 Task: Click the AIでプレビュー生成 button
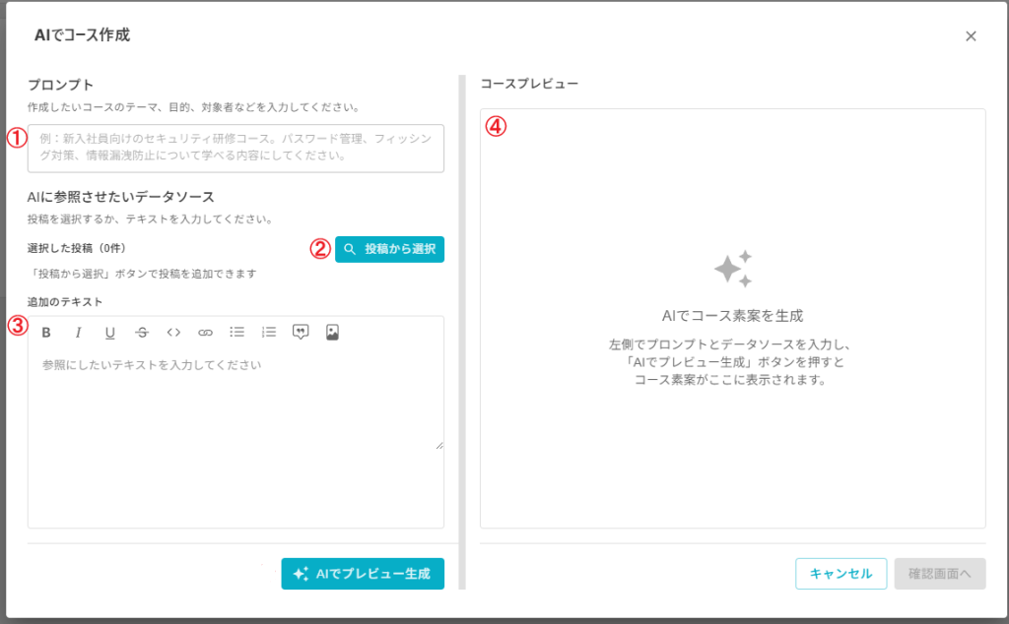(x=363, y=574)
